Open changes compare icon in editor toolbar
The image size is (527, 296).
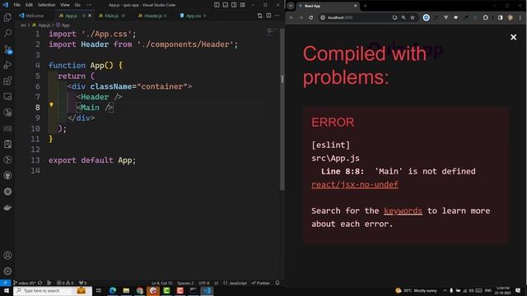pos(260,16)
